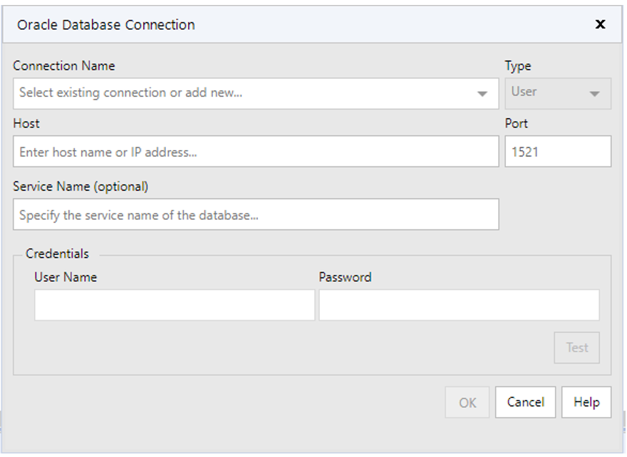The height and width of the screenshot is (457, 627).
Task: Focus the Host name or IP field
Action: tap(255, 152)
